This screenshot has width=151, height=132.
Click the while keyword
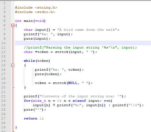29,61
